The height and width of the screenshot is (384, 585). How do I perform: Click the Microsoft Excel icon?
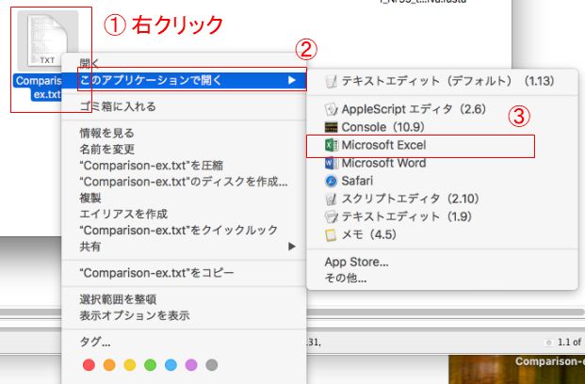(x=331, y=145)
